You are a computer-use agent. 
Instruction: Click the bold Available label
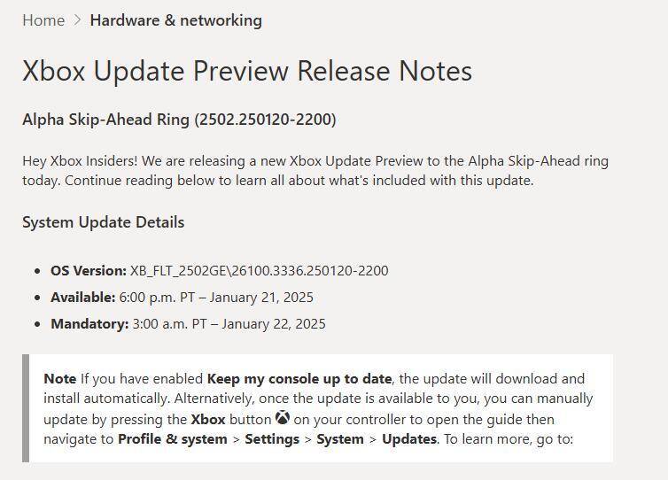click(x=82, y=298)
